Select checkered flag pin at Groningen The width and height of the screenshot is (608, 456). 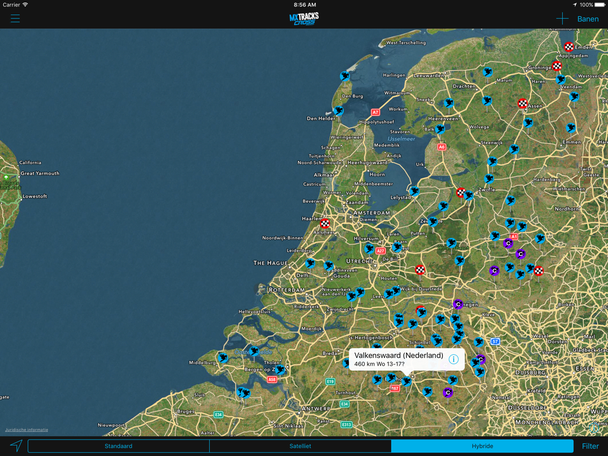coord(556,66)
